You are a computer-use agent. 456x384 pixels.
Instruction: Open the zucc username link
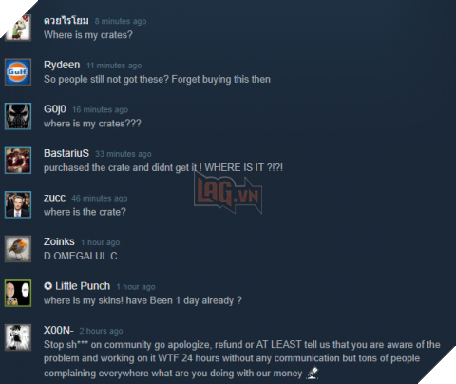click(x=54, y=198)
